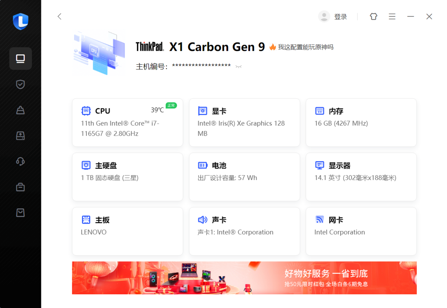Open the 网卡 network card panel

click(361, 231)
